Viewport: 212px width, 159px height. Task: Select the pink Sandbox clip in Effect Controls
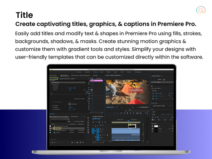pyautogui.click(x=97, y=81)
